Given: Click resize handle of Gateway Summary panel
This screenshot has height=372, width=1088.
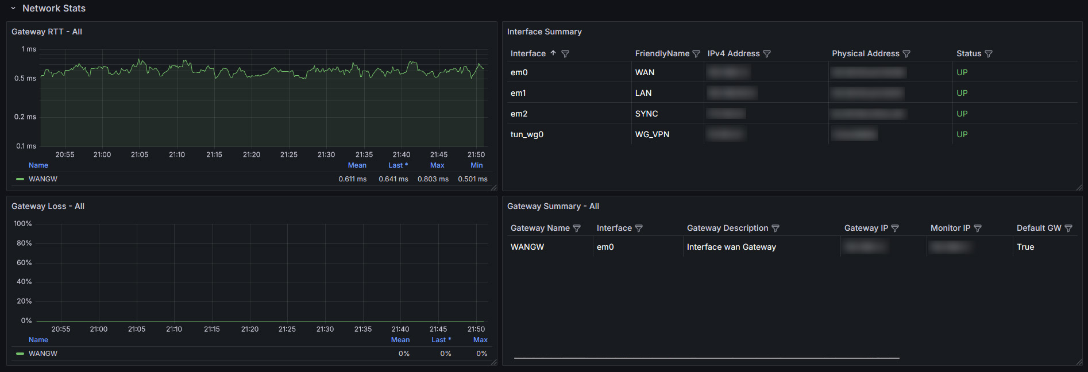Looking at the screenshot, I should point(1079,362).
